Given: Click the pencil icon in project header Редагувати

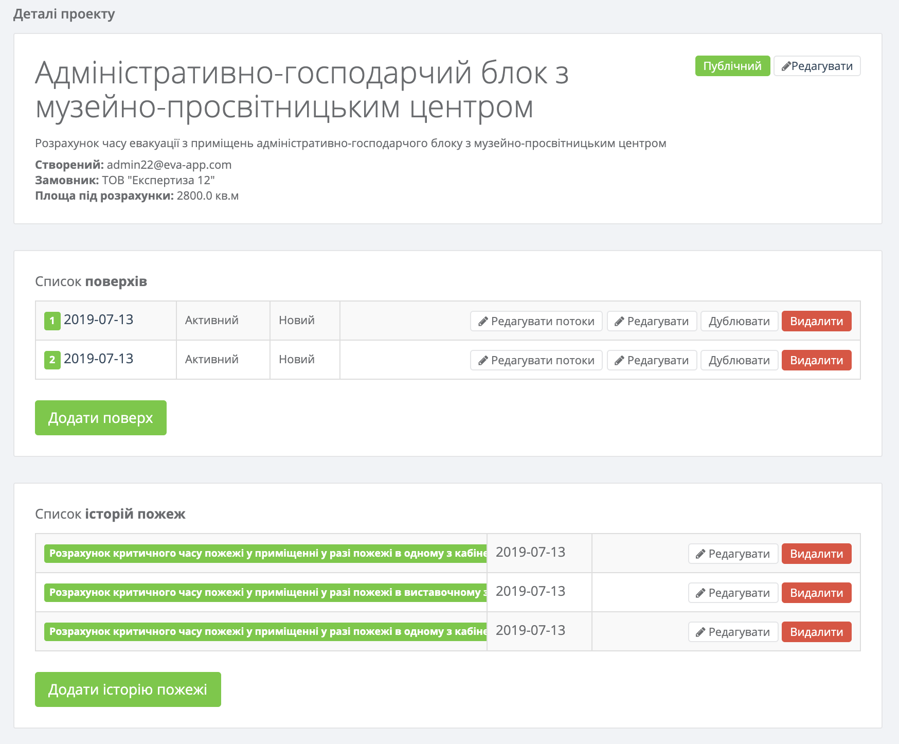Looking at the screenshot, I should (786, 66).
